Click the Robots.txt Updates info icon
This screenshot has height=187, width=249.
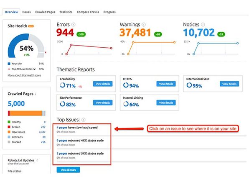(37, 160)
